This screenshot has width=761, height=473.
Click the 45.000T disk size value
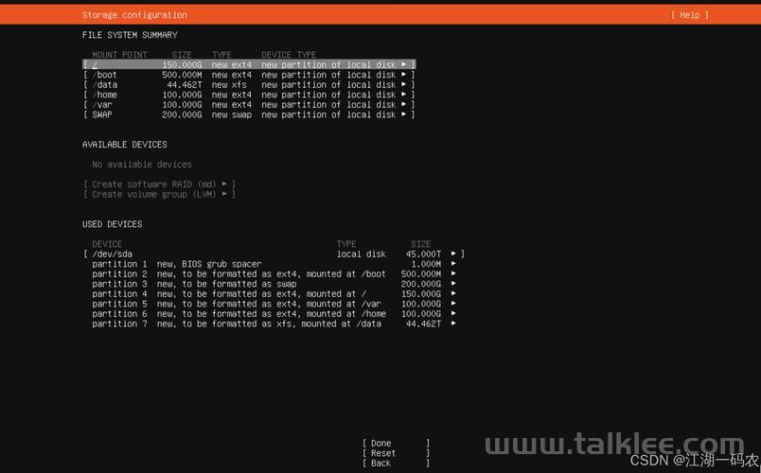tap(423, 254)
